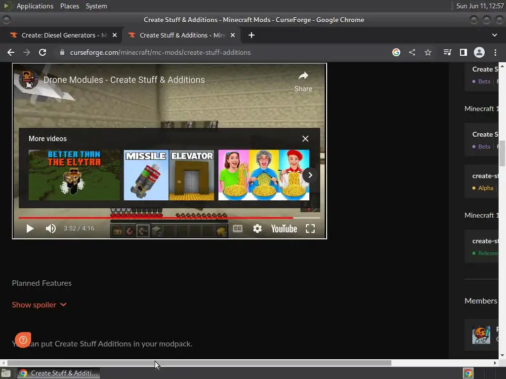Open Better Than The Elytra thumbnail
The width and height of the screenshot is (506, 379).
pyautogui.click(x=74, y=175)
